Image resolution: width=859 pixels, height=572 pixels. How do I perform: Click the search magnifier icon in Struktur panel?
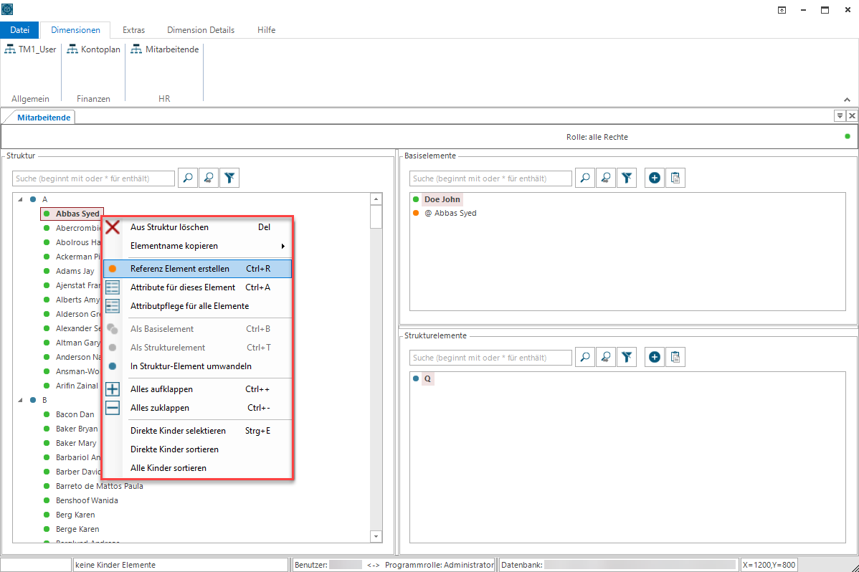click(x=188, y=178)
